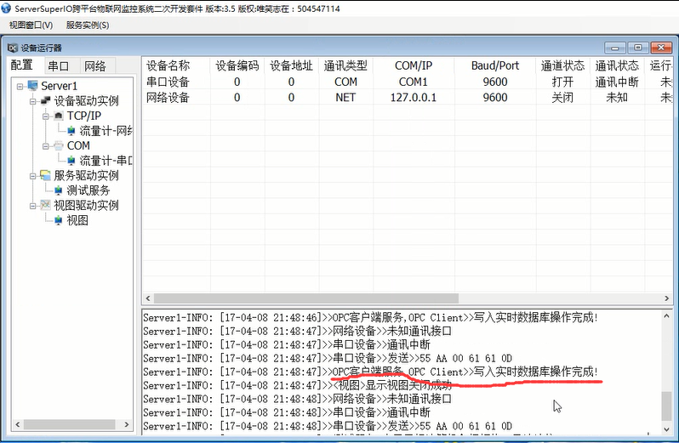The height and width of the screenshot is (443, 679).
Task: Switch to the 串口 tab
Action: (x=59, y=66)
